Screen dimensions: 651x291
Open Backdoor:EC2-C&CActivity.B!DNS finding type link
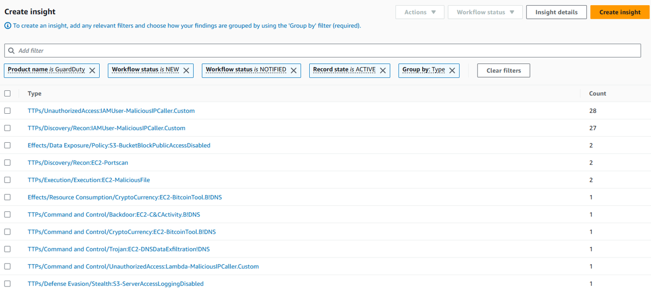tap(114, 214)
